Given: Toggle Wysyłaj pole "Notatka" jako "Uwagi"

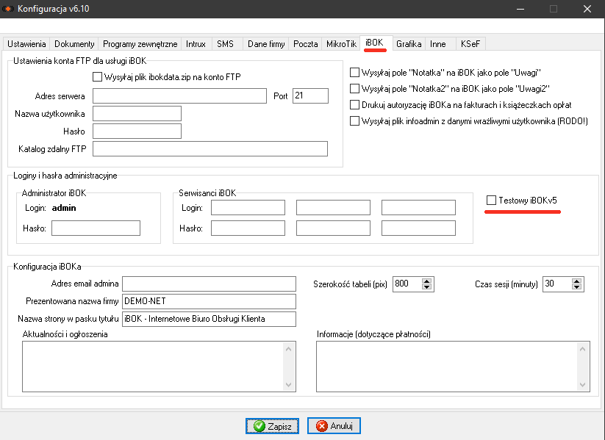Looking at the screenshot, I should (x=355, y=73).
